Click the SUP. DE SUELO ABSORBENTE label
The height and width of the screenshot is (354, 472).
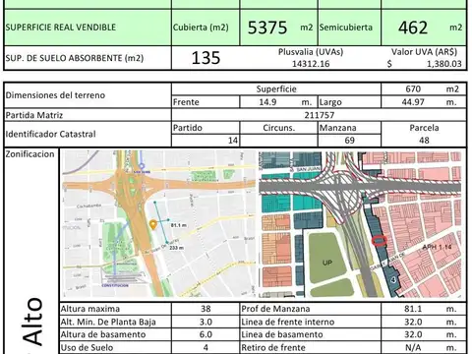(x=75, y=58)
